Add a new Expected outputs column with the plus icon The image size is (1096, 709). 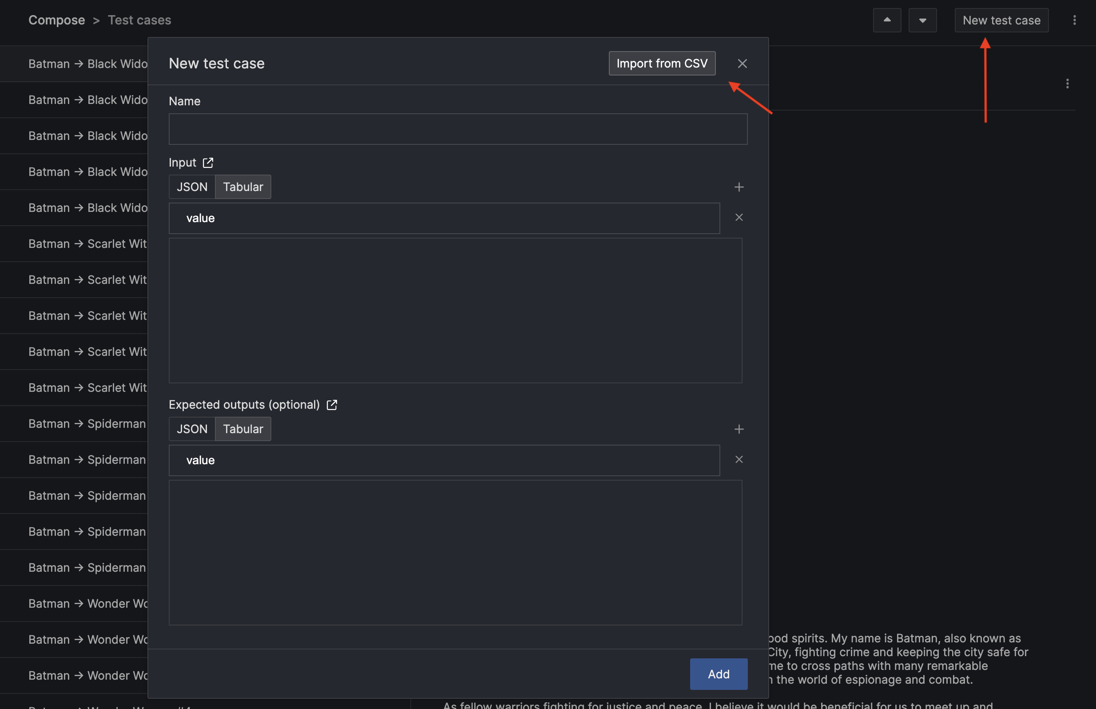(x=739, y=429)
